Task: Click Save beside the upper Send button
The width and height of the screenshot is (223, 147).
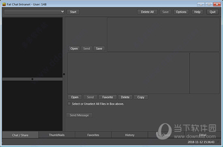Action: coord(99,49)
